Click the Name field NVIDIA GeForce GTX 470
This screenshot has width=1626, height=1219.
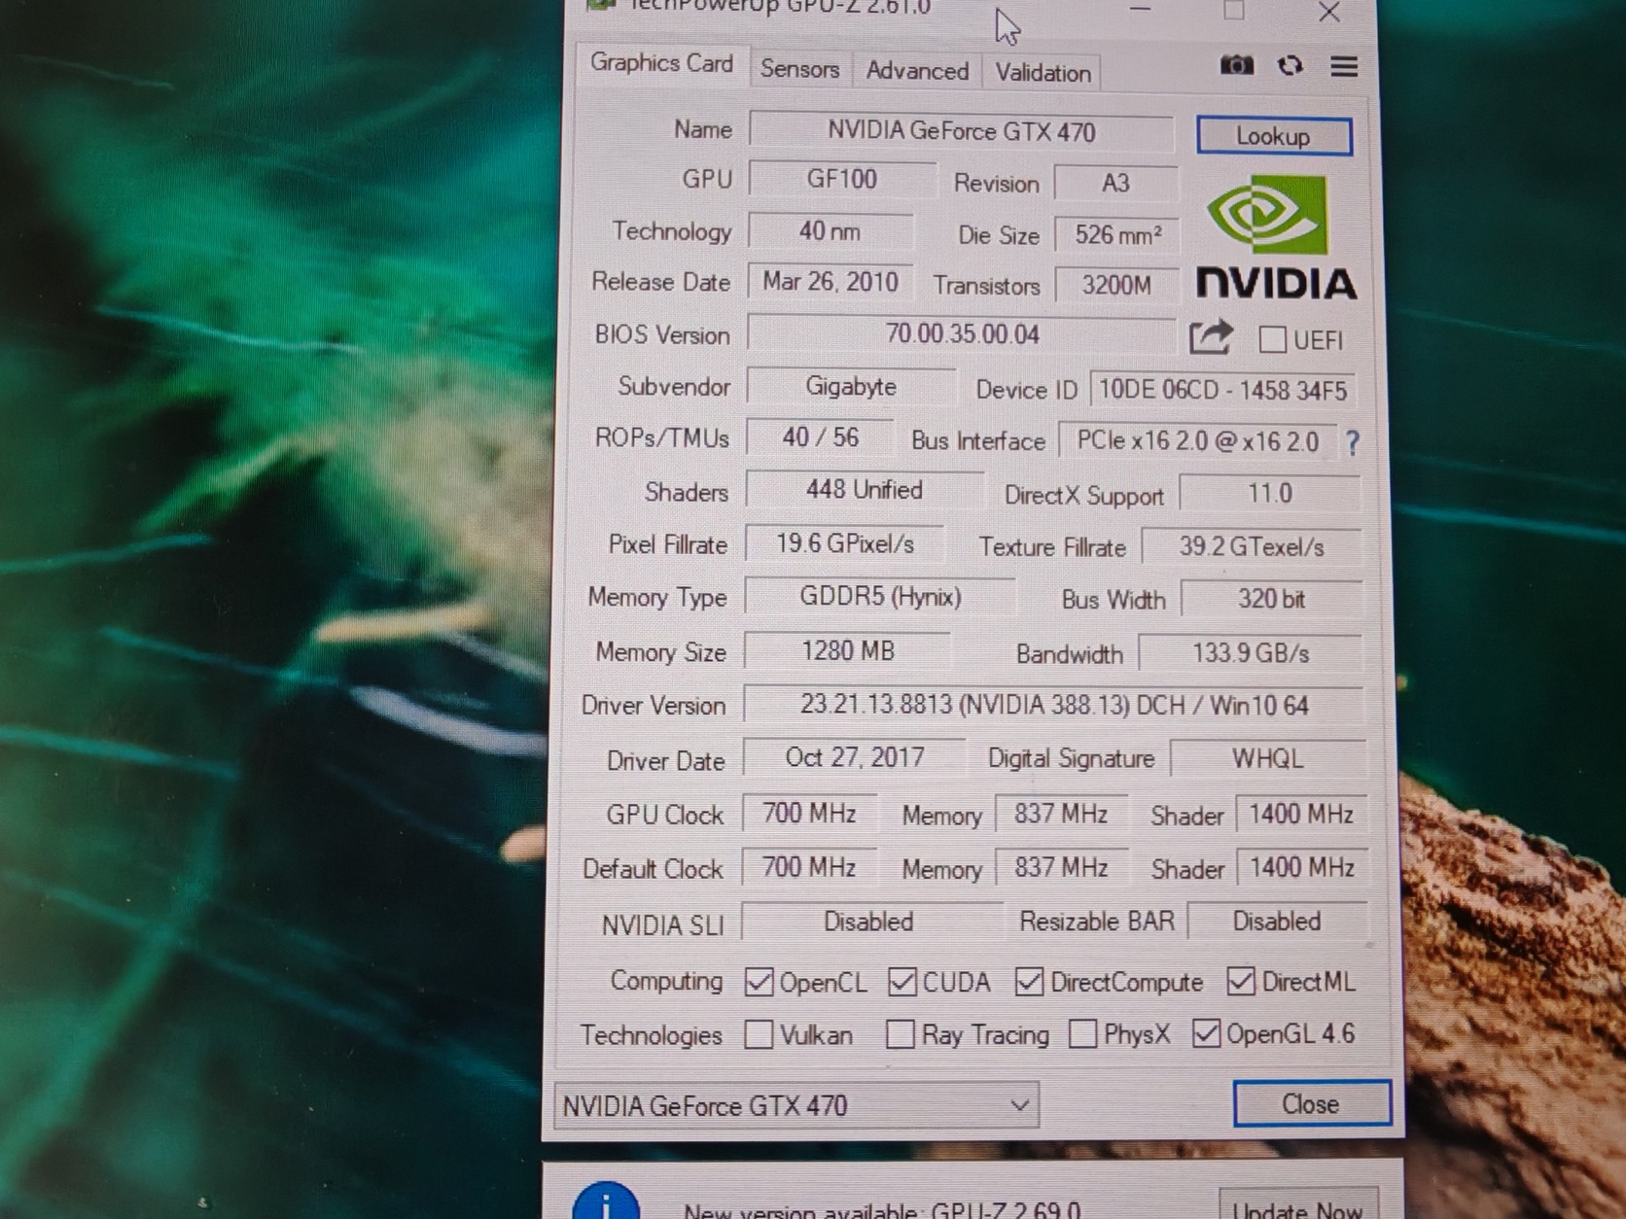pos(961,131)
